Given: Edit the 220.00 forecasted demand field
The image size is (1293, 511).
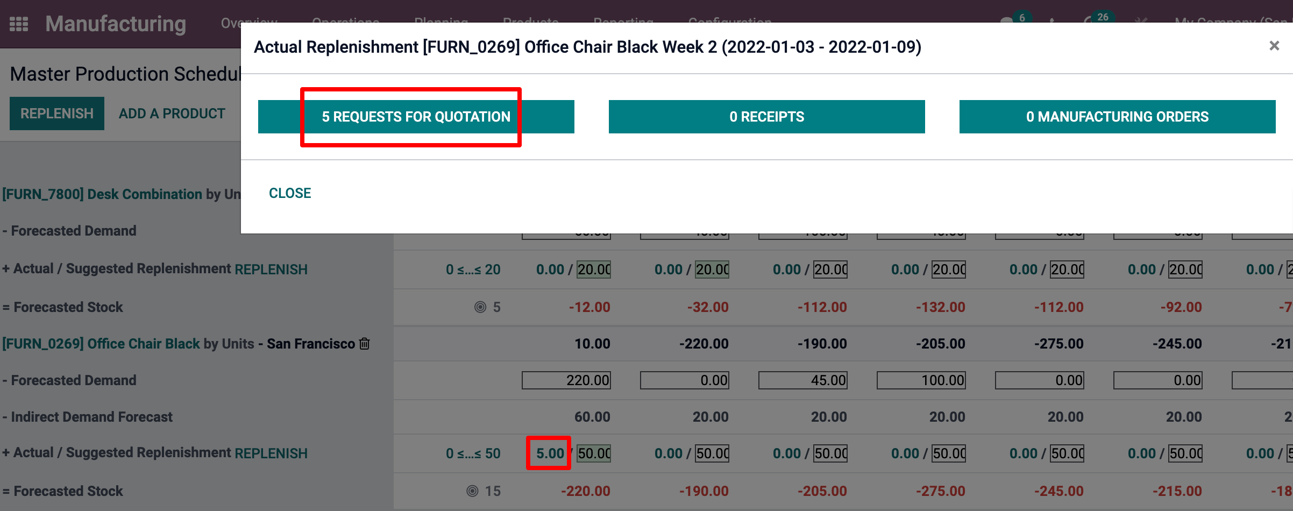Looking at the screenshot, I should click(566, 380).
